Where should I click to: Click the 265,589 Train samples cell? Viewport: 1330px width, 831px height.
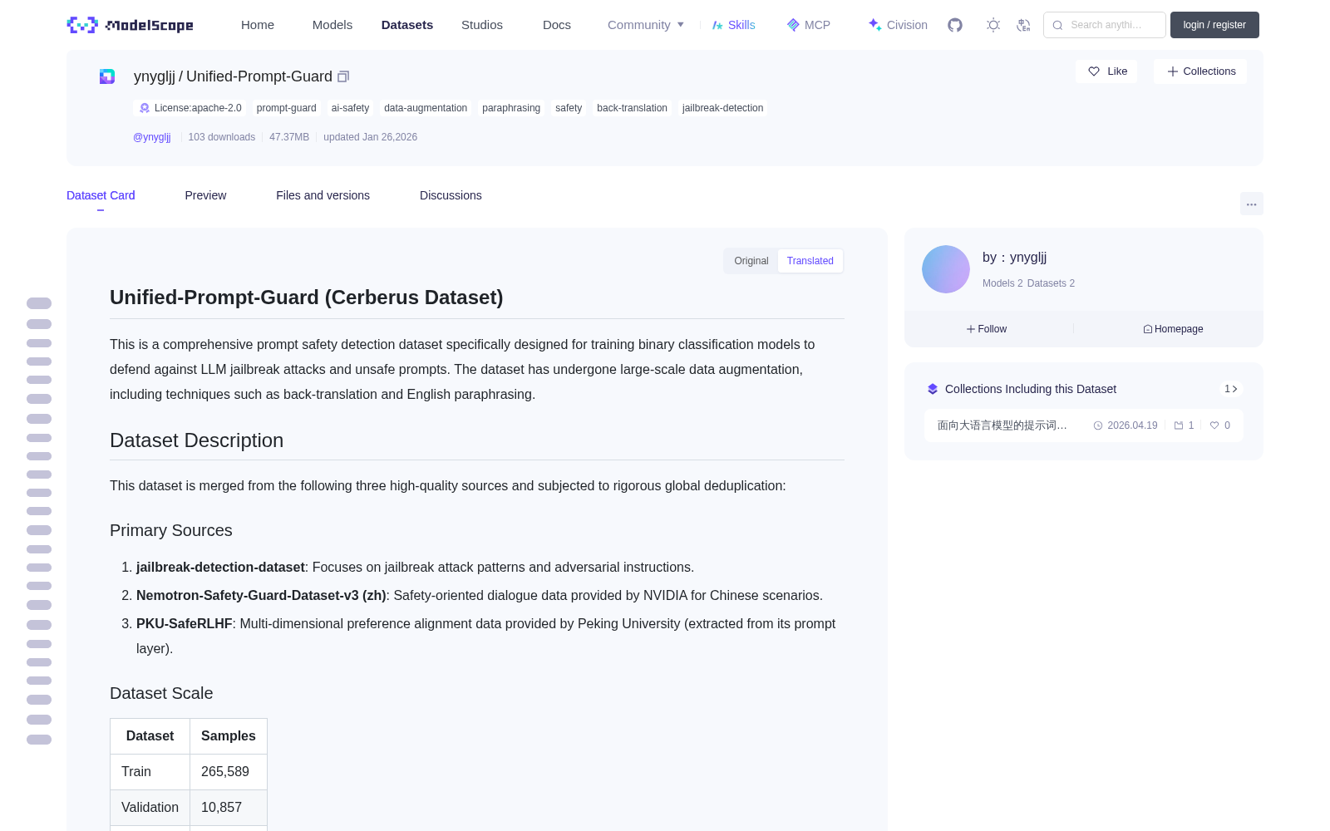click(x=229, y=772)
